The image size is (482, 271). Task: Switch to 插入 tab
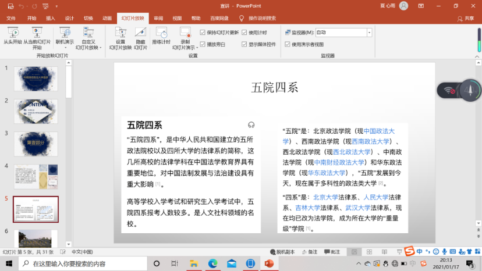pyautogui.click(x=51, y=19)
